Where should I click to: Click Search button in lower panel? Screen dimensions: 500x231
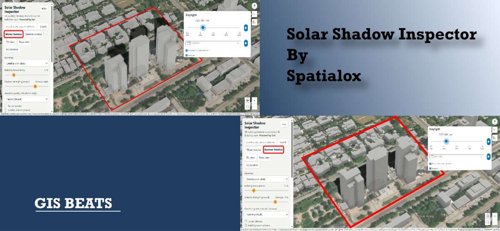[283, 142]
